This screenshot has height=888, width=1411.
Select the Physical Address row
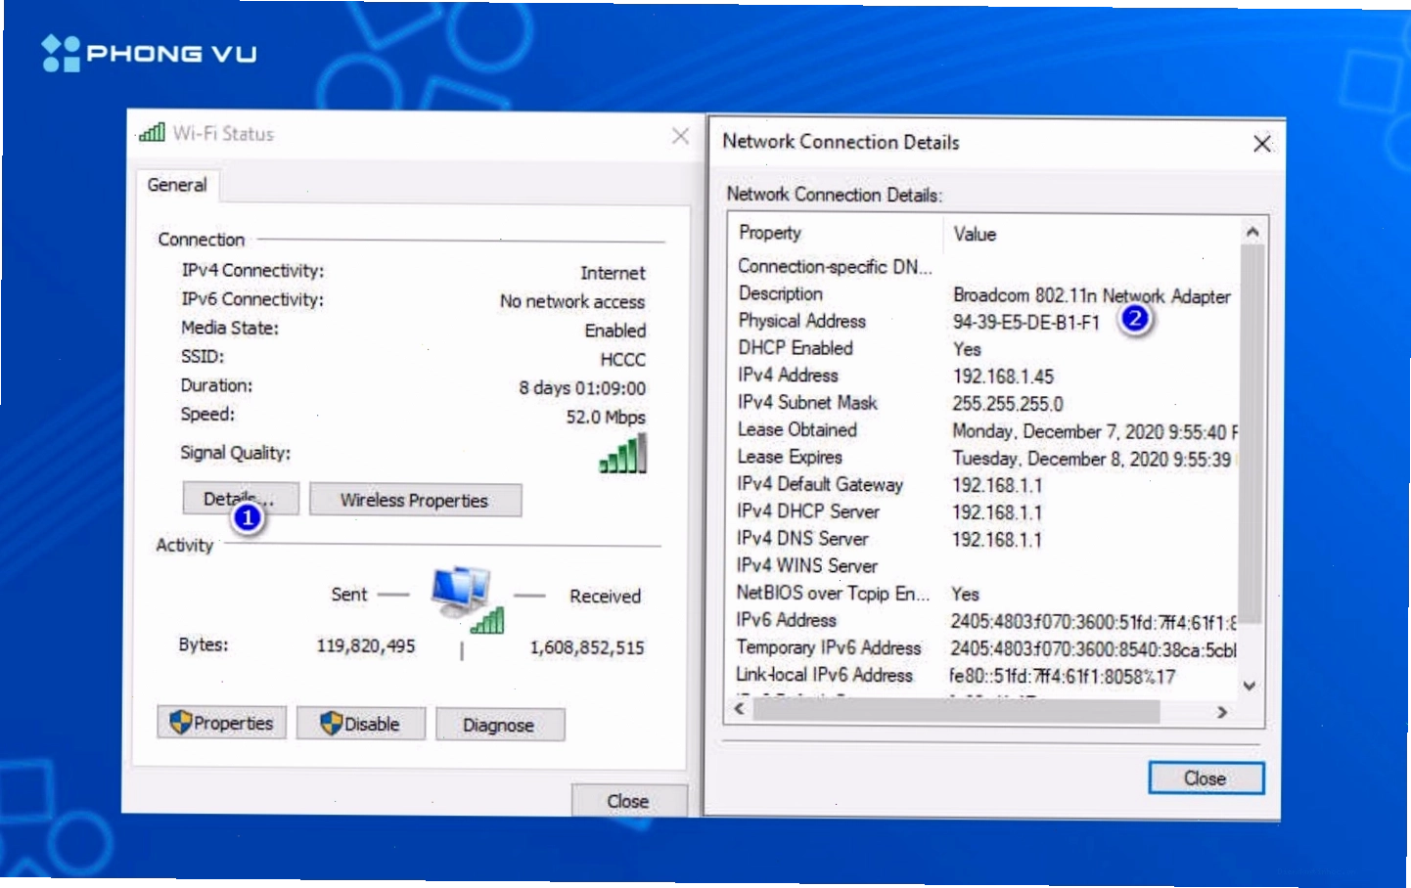click(x=984, y=321)
